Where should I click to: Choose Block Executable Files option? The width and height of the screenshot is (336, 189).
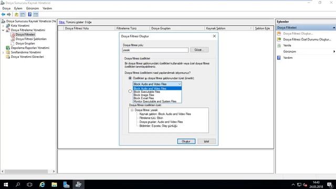point(157,92)
